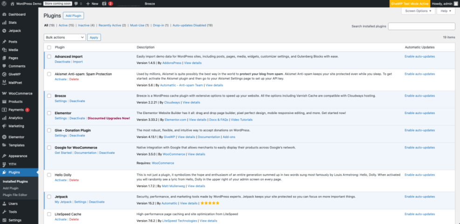Filter plugins by Active tab

tap(63, 26)
